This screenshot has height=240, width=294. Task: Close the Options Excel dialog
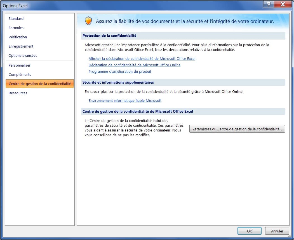(283, 4)
